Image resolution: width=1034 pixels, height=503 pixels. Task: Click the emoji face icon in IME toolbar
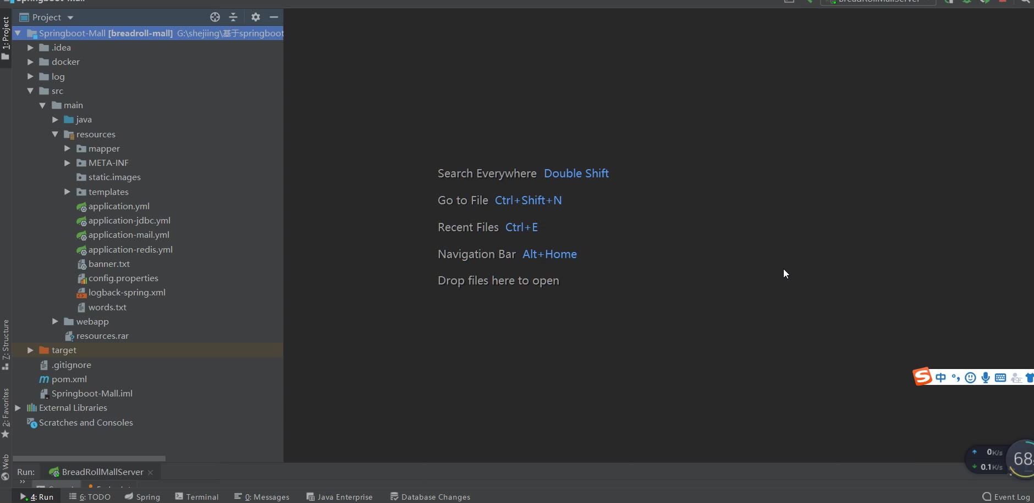click(x=971, y=377)
